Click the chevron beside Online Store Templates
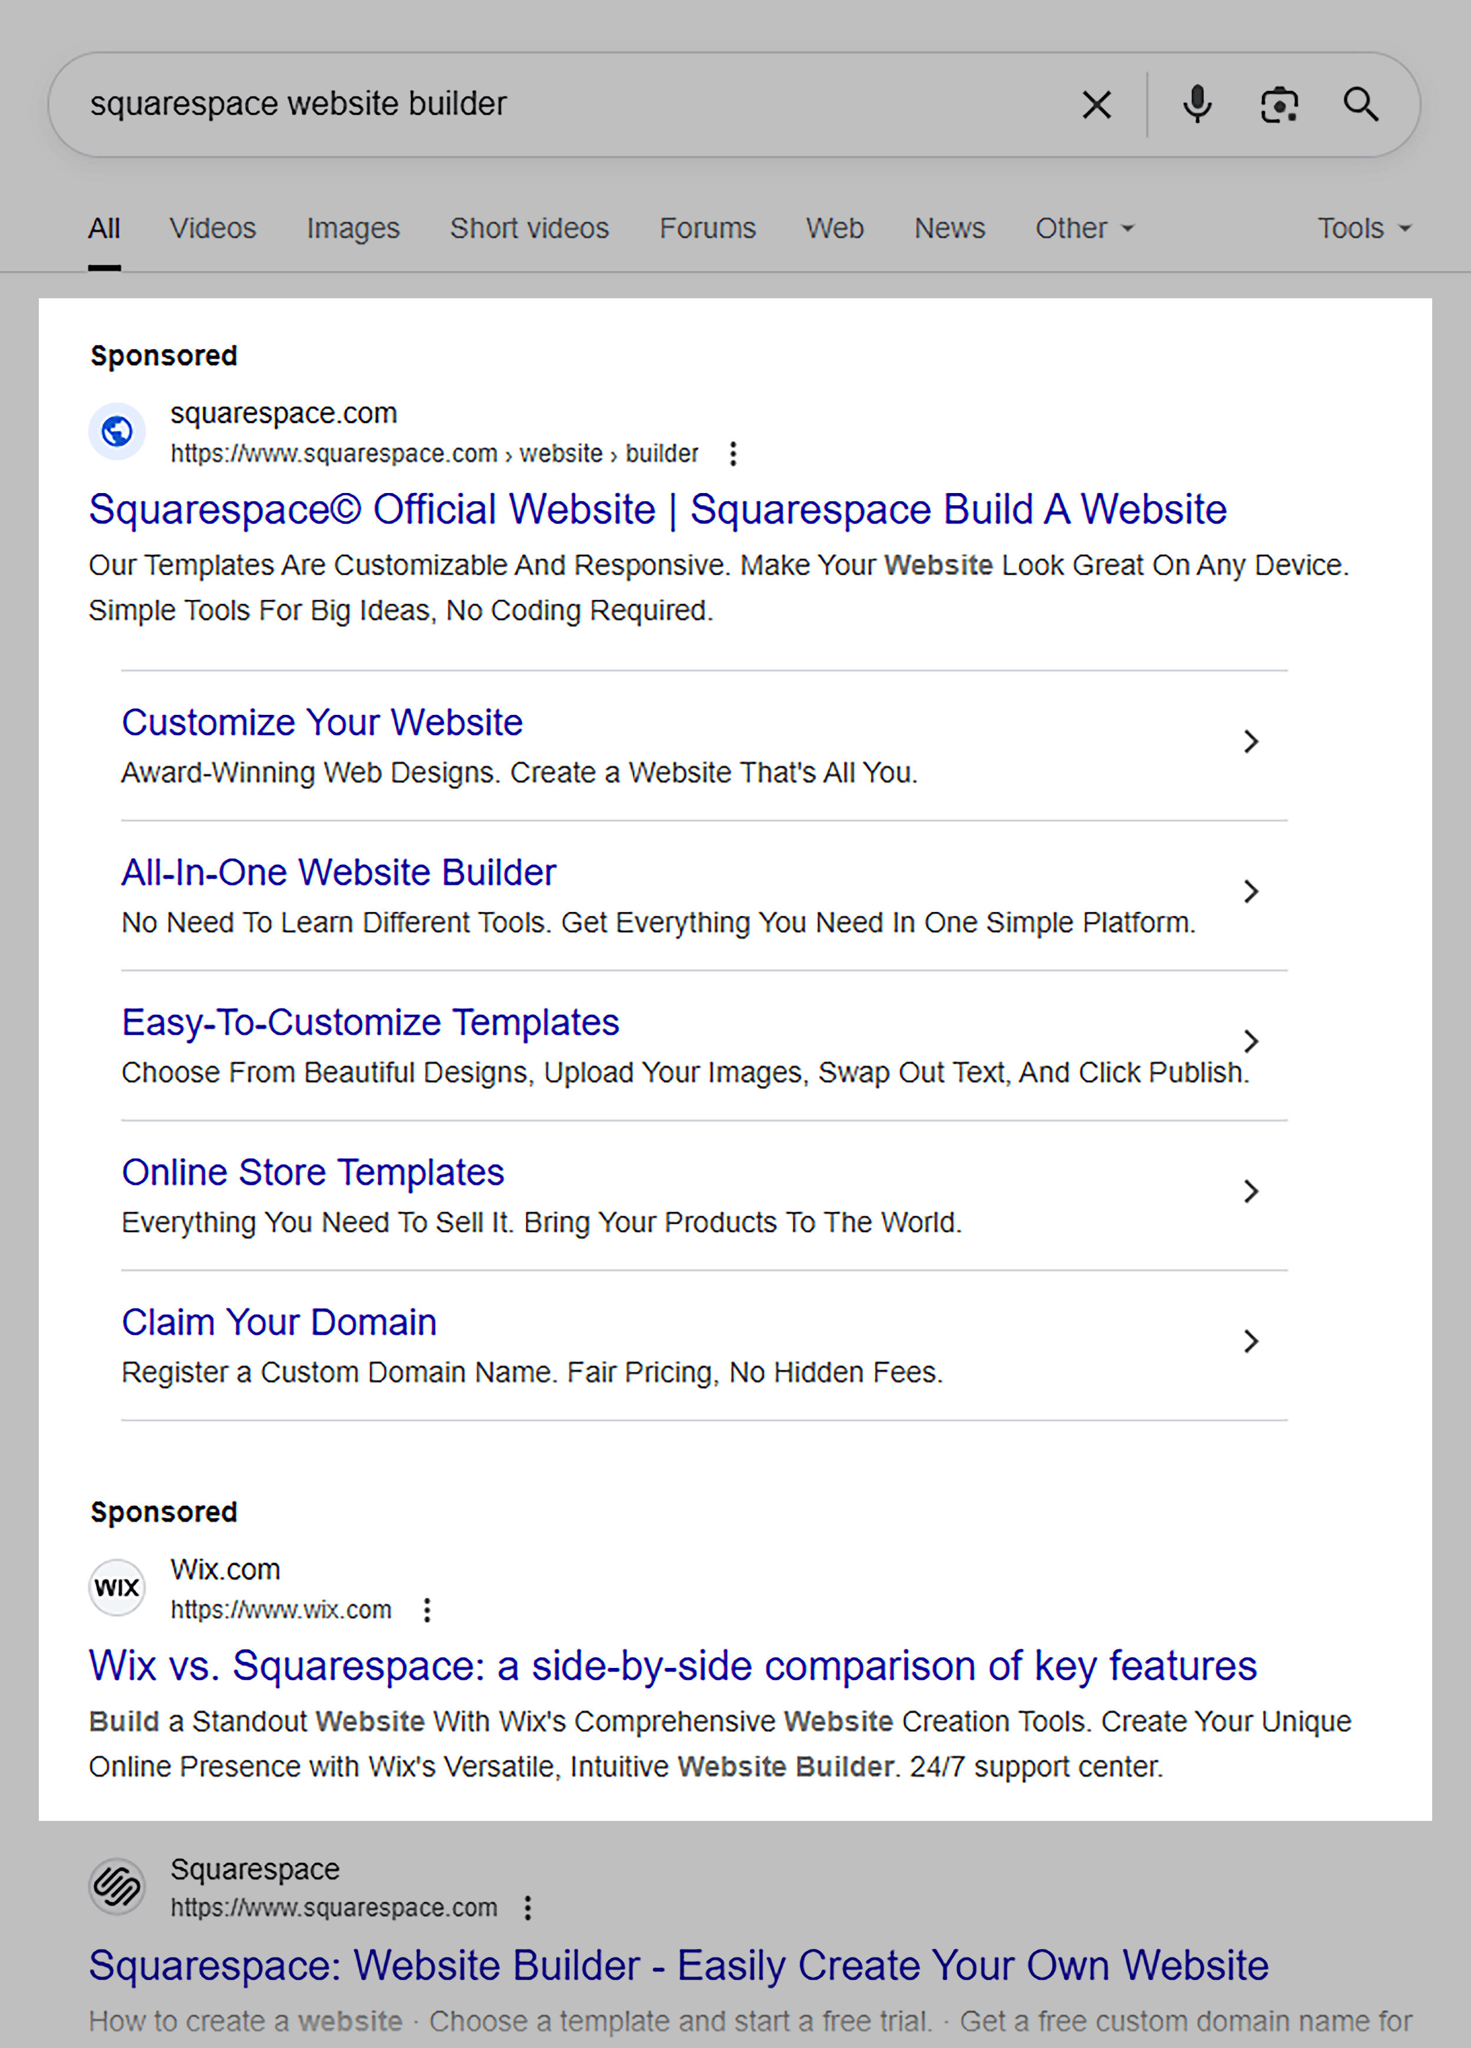Viewport: 1471px width, 2048px height. pos(1251,1192)
